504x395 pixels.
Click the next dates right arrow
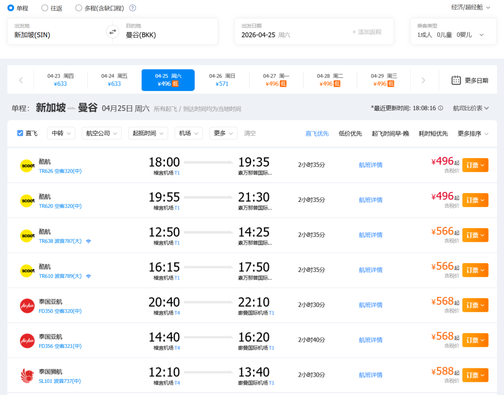pyautogui.click(x=423, y=80)
